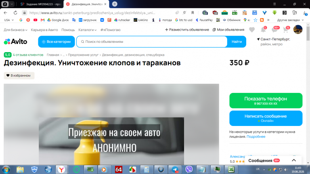Open Excel in the taskbar
Viewport: 310px width, 174px height.
click(231, 170)
